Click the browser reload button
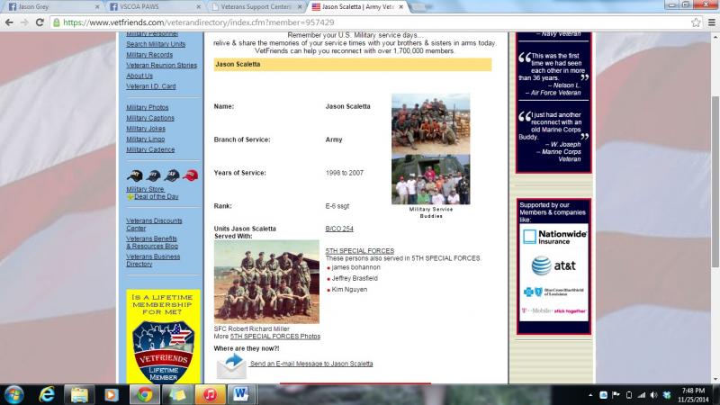The height and width of the screenshot is (405, 720). (x=40, y=22)
